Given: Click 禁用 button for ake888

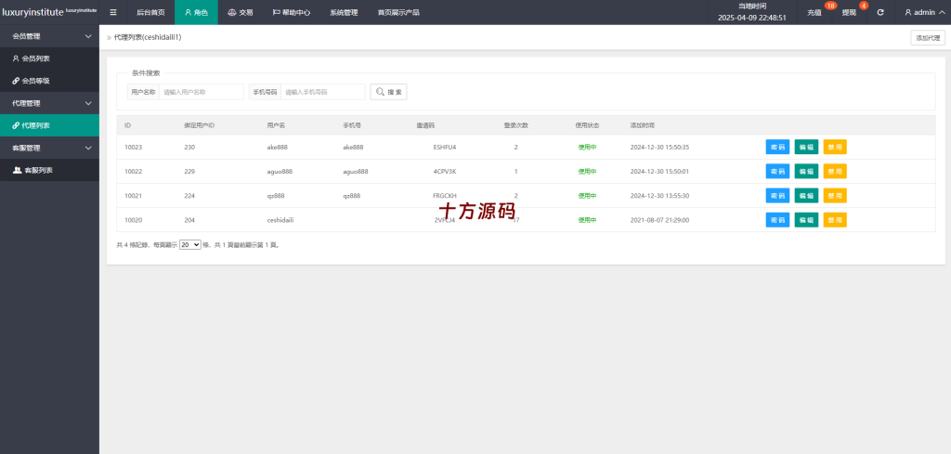Looking at the screenshot, I should [x=835, y=148].
